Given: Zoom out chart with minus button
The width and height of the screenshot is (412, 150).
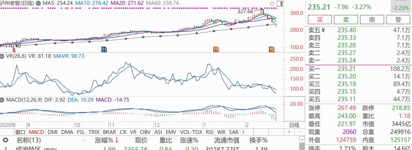Looking at the screenshot, I should point(300,132).
